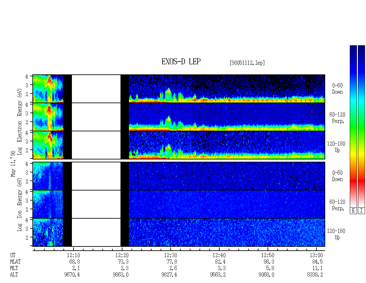366x283 pixels.
Task: Select the 0-60 Down label beside the electron panels
Action: point(337,89)
